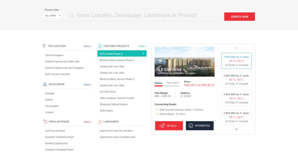This screenshot has height=167, width=298.
Task: Click the smiley icon on Interested
Action: click(x=191, y=126)
